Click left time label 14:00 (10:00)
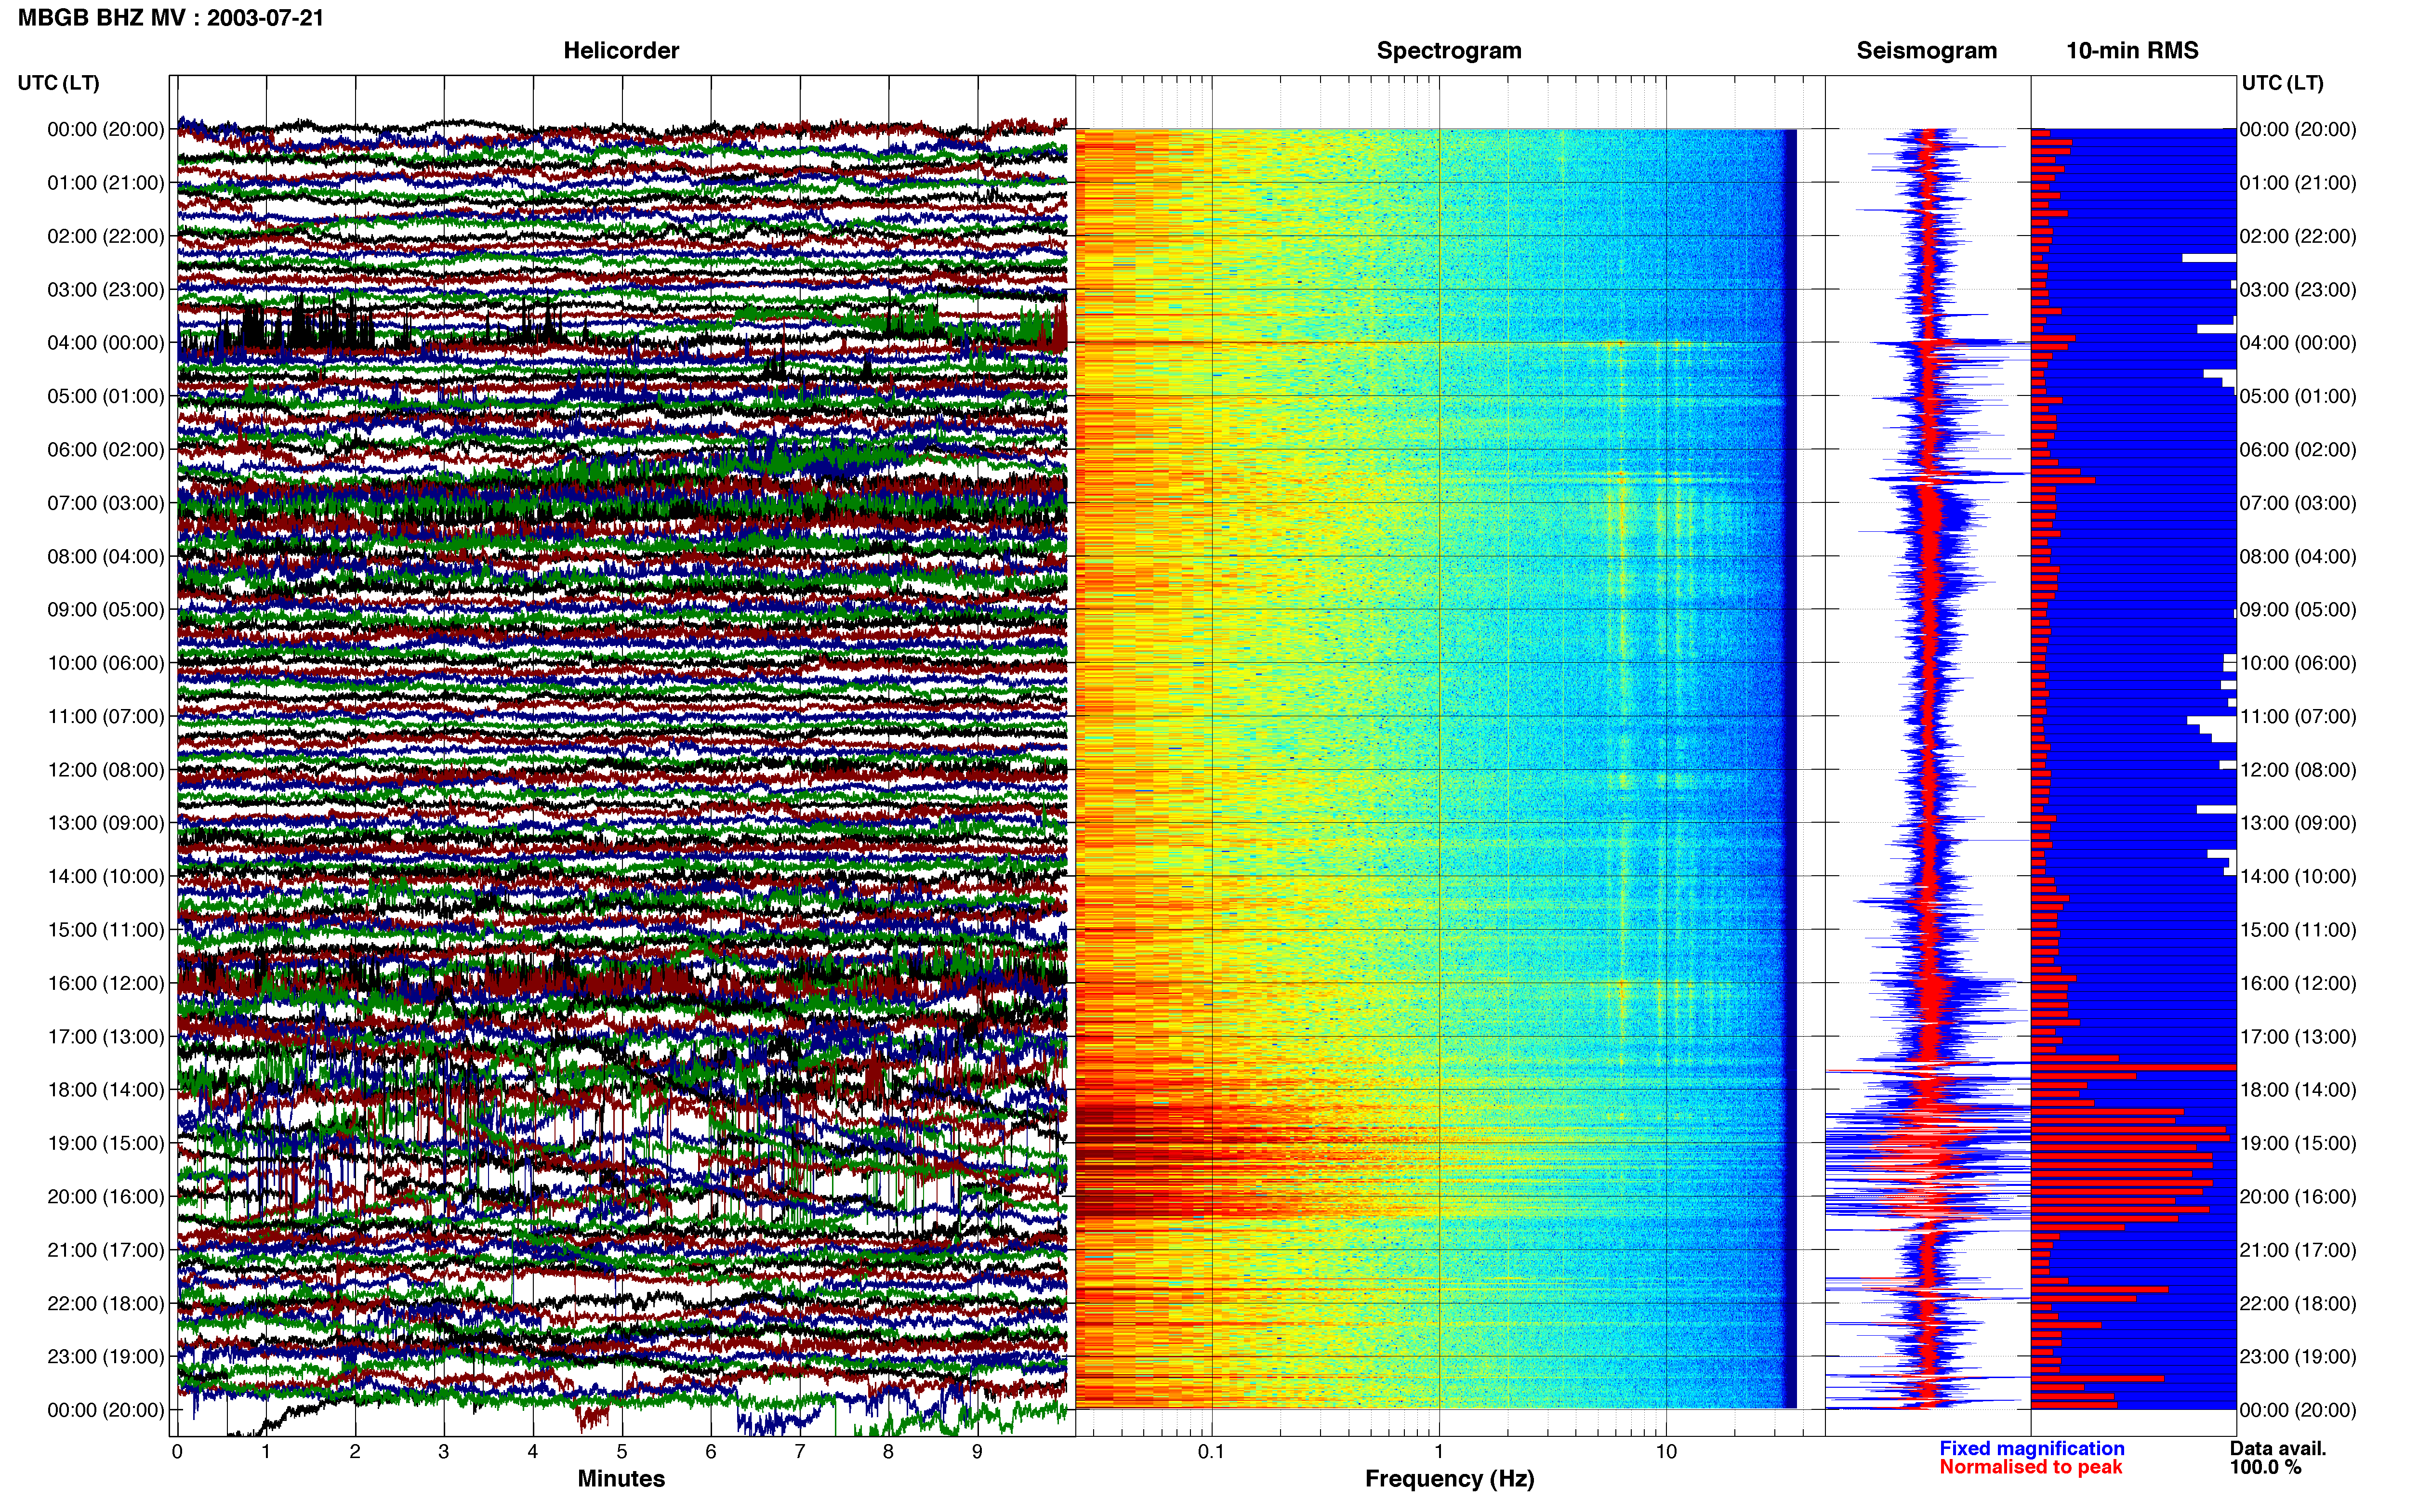2418x1512 pixels. [x=106, y=876]
